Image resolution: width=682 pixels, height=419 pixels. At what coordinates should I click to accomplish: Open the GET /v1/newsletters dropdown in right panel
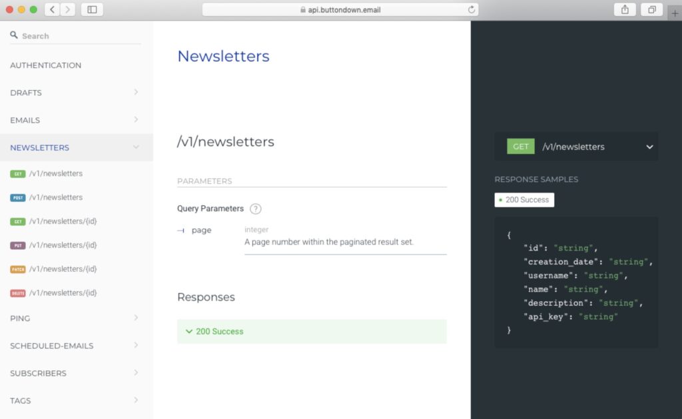pyautogui.click(x=649, y=147)
